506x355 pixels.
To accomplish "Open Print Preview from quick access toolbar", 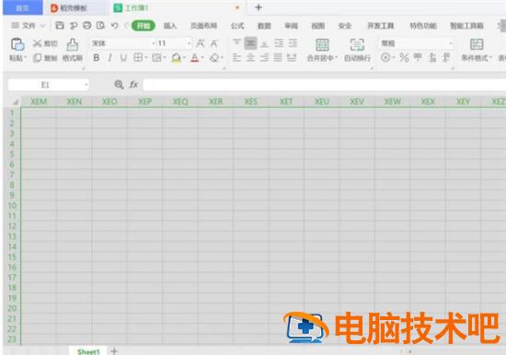I will click(100, 26).
